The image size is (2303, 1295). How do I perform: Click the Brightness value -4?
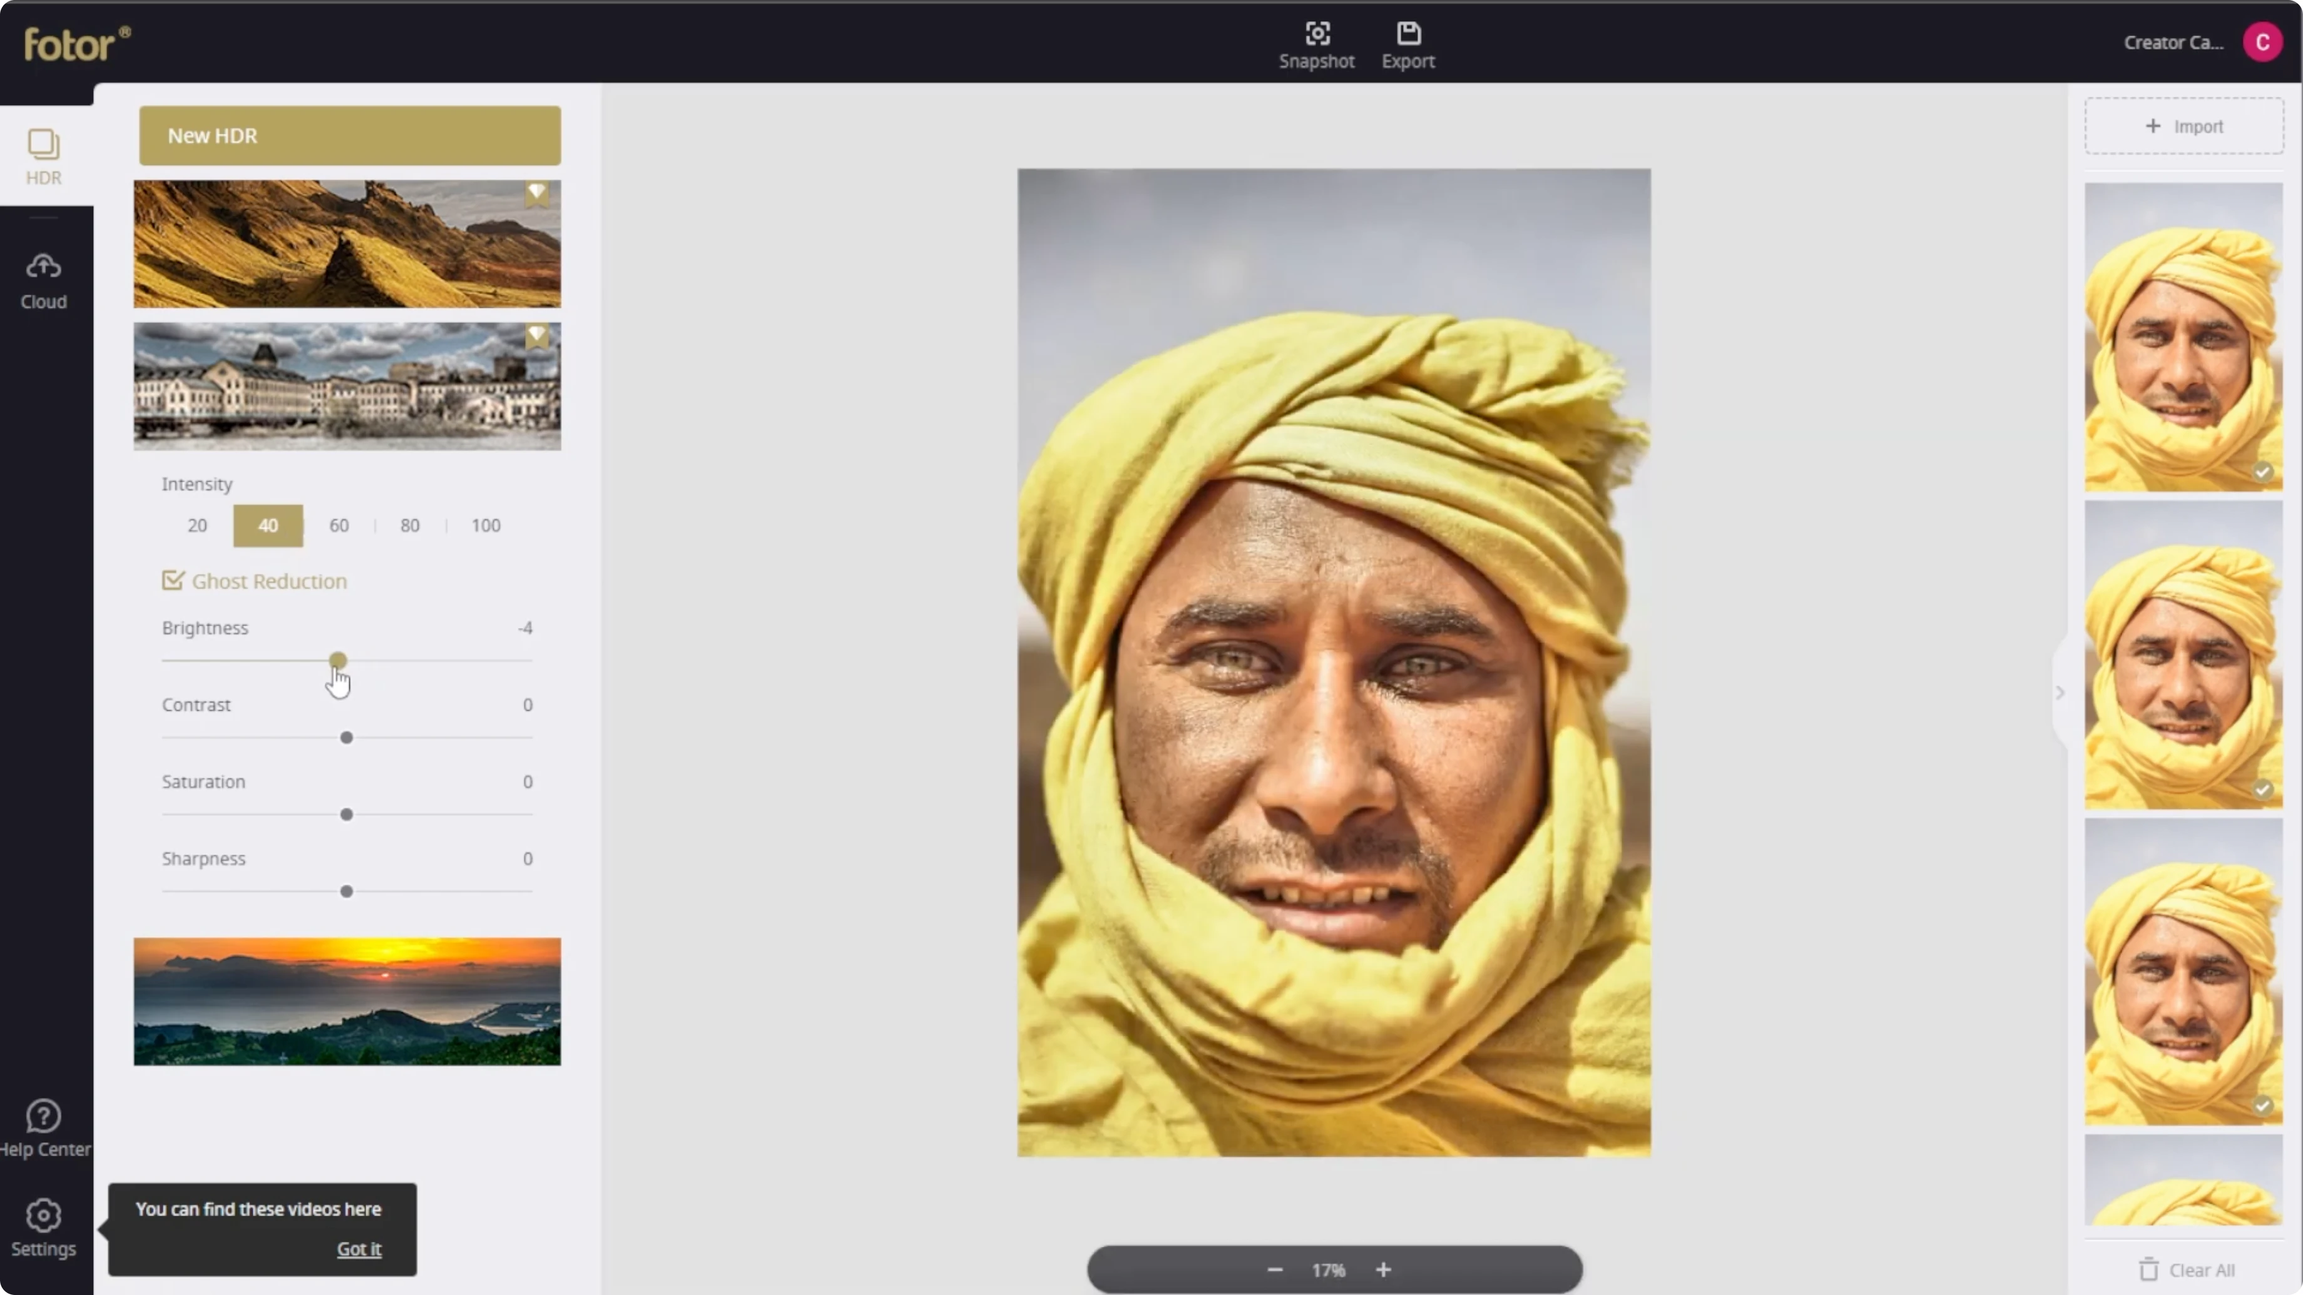pyautogui.click(x=526, y=628)
